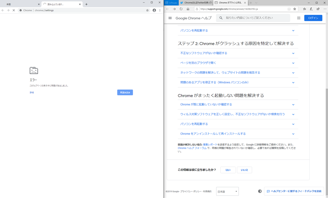Click the Google Chrome ヘルプ title

click(194, 18)
